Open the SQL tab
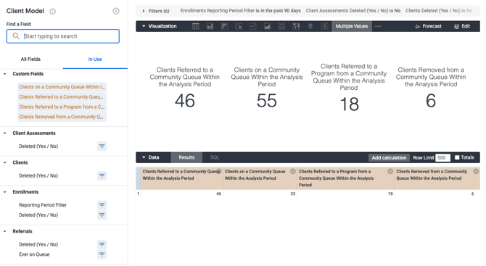 coord(215,157)
